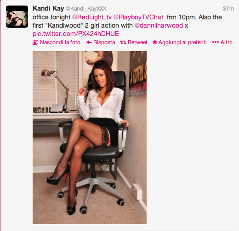239x231 pixels.
Task: Open the 37m timestamp link
Action: pos(228,9)
